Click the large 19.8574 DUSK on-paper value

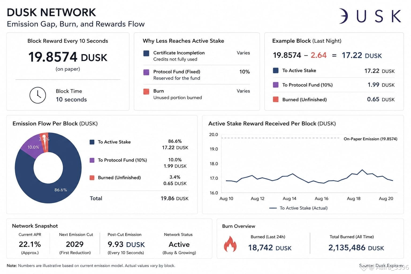(68, 57)
